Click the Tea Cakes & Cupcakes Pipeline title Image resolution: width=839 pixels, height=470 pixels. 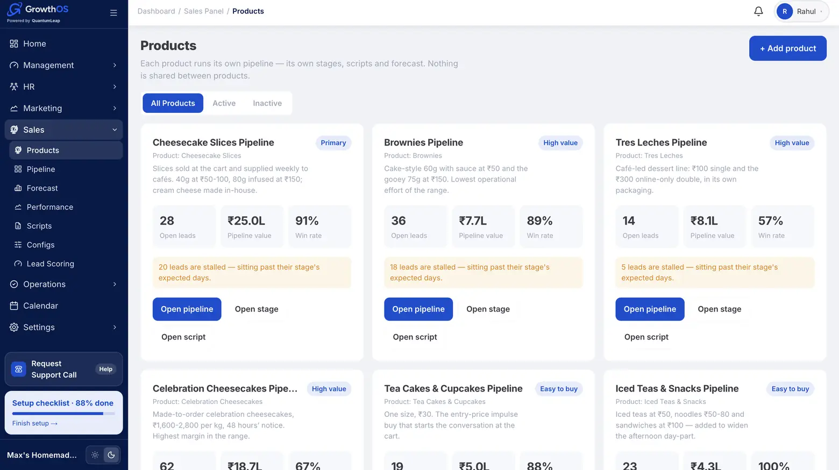point(453,388)
